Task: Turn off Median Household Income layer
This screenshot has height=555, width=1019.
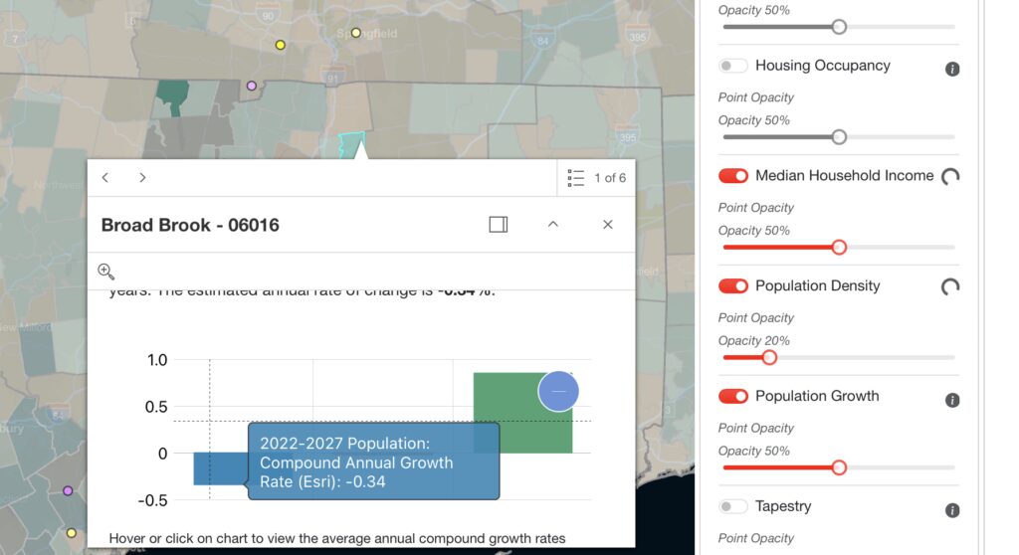Action: tap(733, 176)
